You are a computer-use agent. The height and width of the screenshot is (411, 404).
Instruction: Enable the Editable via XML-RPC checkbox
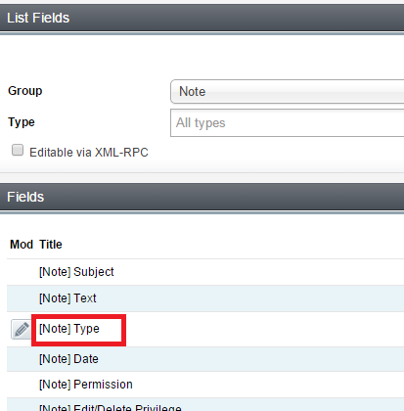pyautogui.click(x=18, y=150)
